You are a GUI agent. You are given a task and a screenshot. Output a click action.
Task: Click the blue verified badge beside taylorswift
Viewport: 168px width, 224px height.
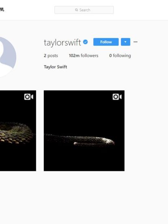pos(86,42)
